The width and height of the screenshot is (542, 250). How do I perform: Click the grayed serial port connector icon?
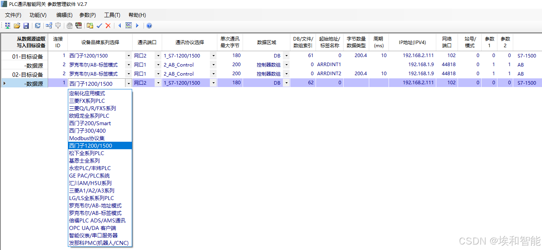[x=58, y=26]
